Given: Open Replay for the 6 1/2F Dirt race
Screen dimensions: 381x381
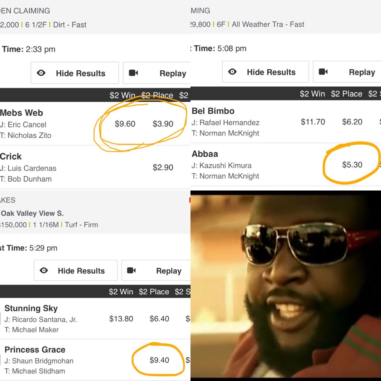Looking at the screenshot, I should [157, 73].
